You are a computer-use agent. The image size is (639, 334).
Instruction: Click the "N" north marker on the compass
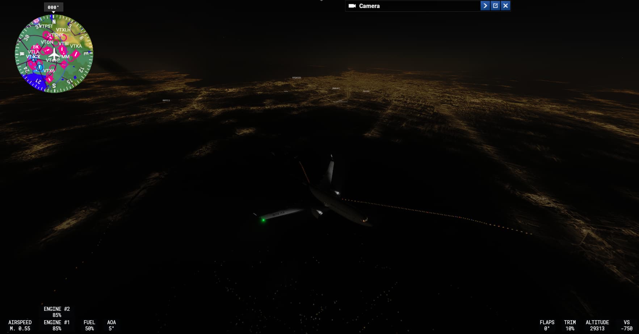(x=54, y=22)
